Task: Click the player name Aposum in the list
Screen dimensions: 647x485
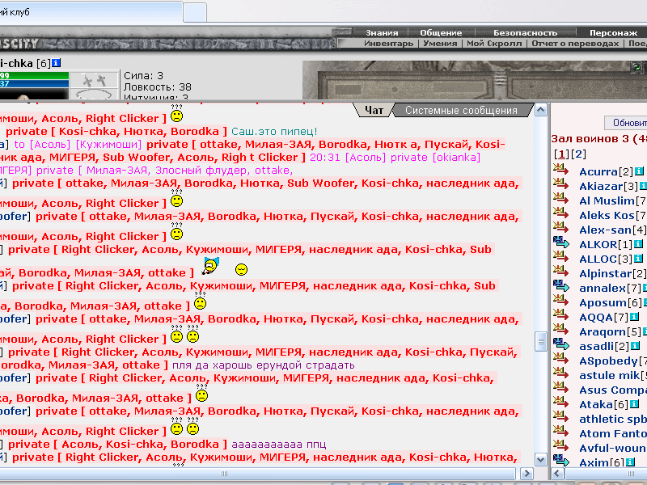Action: [603, 302]
